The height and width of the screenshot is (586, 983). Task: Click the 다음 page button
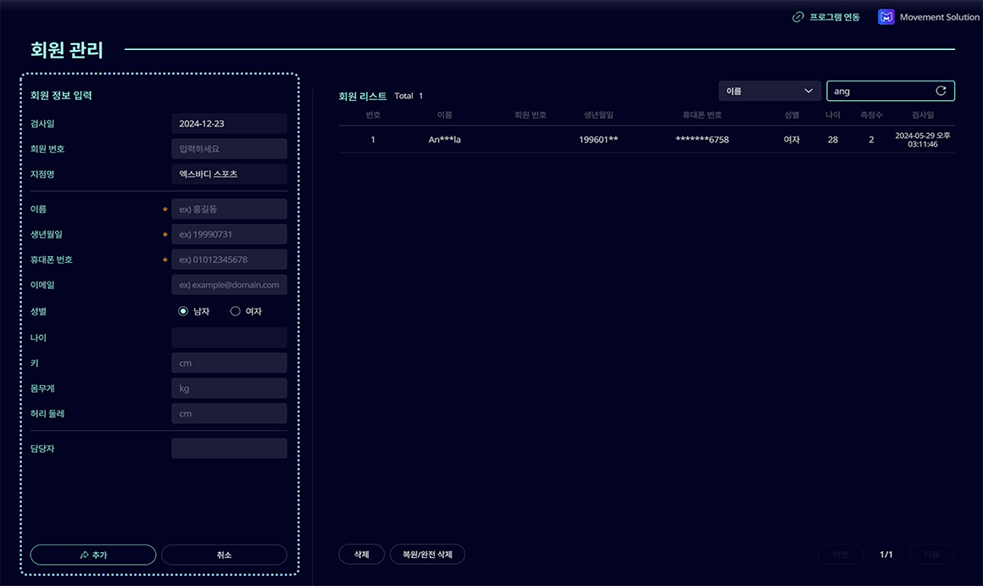click(931, 555)
